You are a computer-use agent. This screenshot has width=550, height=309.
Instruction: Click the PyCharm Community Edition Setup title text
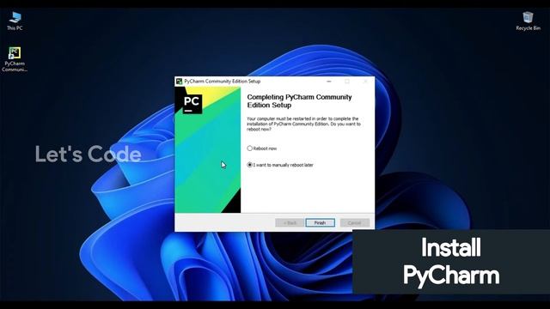(223, 82)
